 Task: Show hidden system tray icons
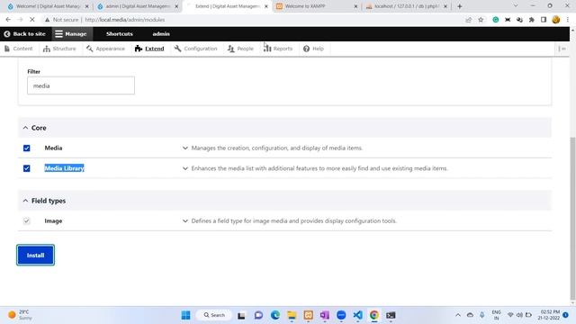tap(458, 315)
